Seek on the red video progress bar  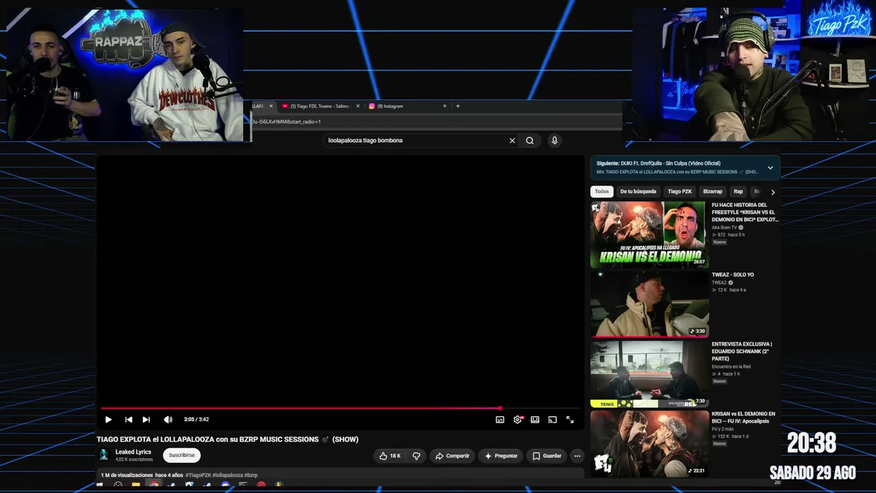point(340,408)
